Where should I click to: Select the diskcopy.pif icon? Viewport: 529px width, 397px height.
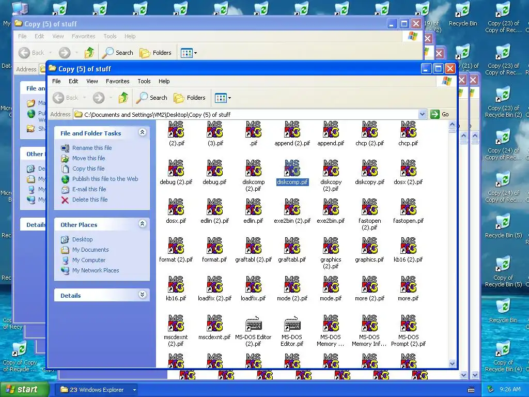pos(369,168)
